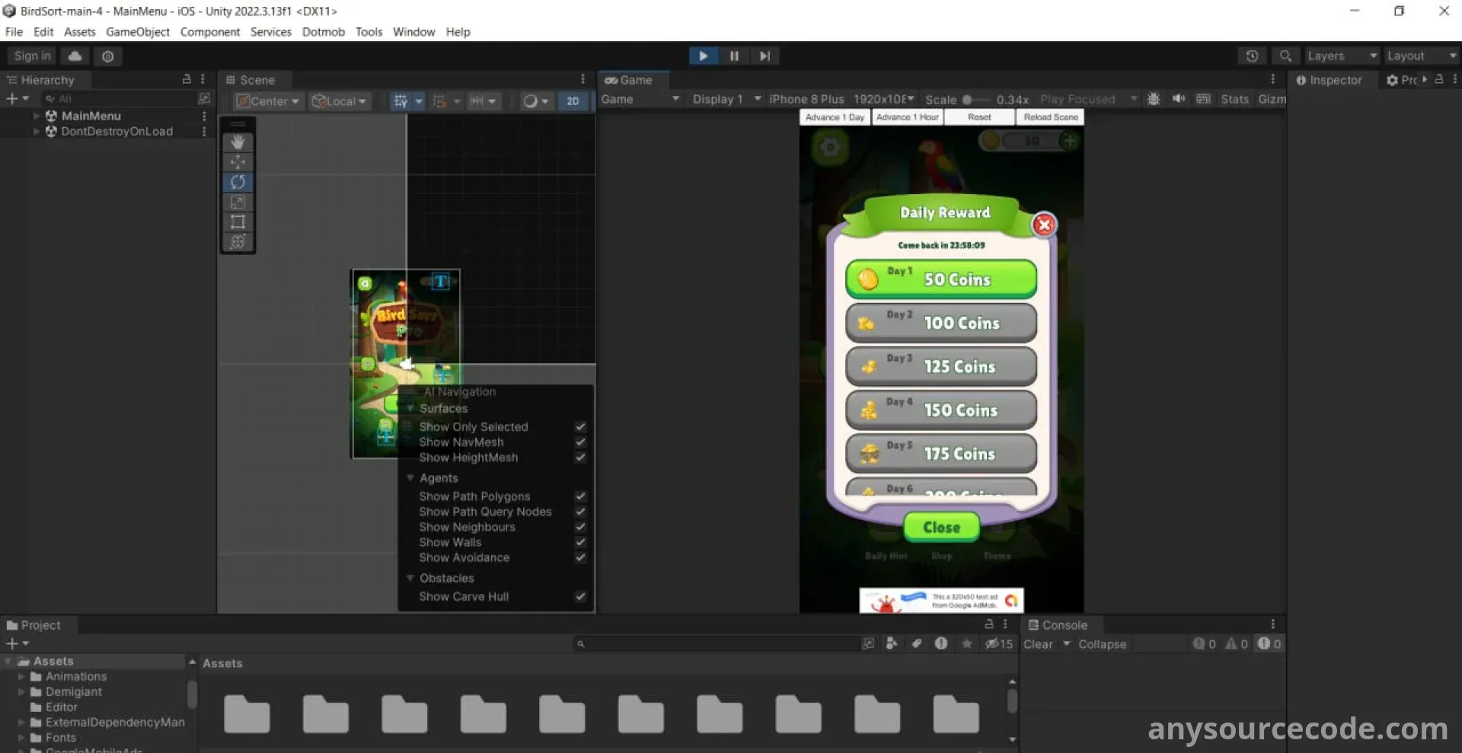Click the search icon in top toolbar
The image size is (1462, 753).
coord(1285,56)
